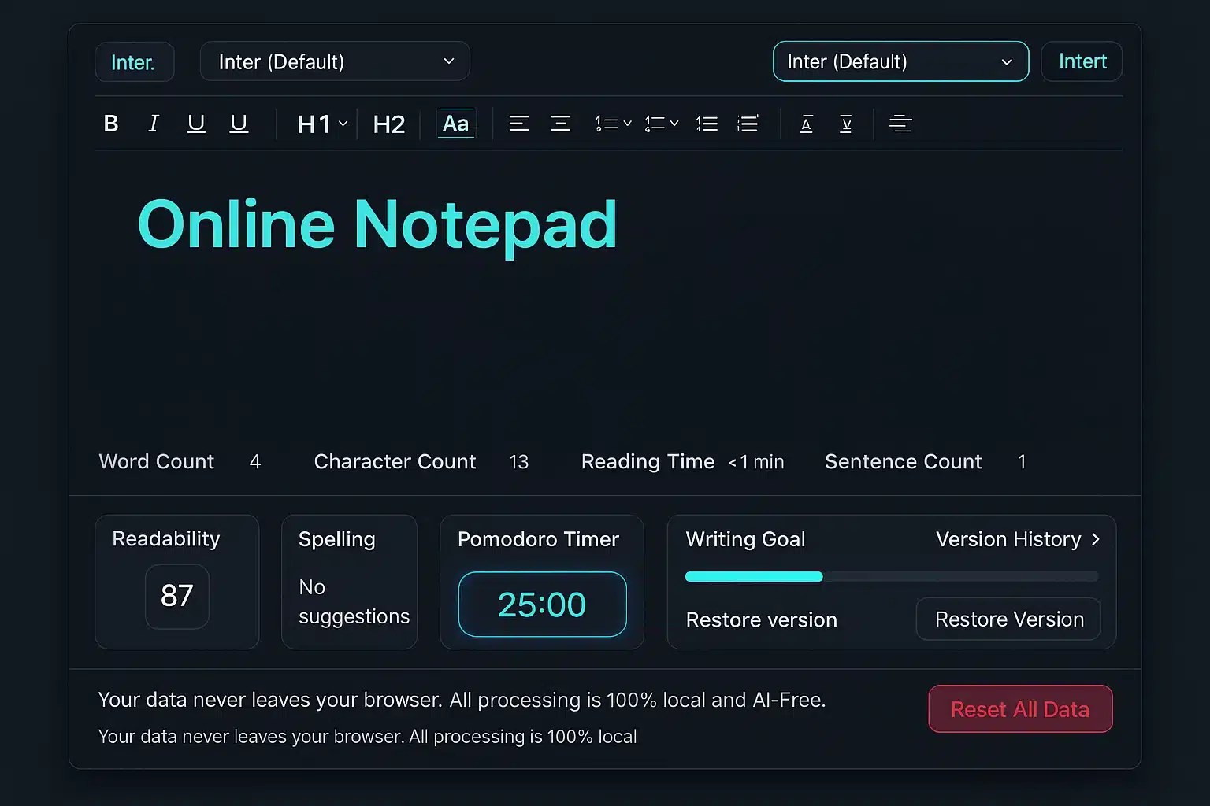The width and height of the screenshot is (1210, 806).
Task: Select the Aa text case tool
Action: (x=456, y=123)
